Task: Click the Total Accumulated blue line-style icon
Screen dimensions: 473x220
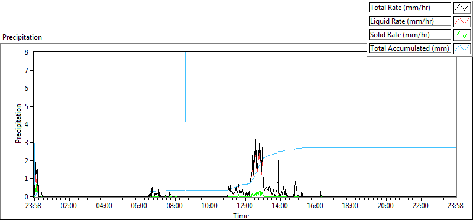Action: [x=462, y=48]
